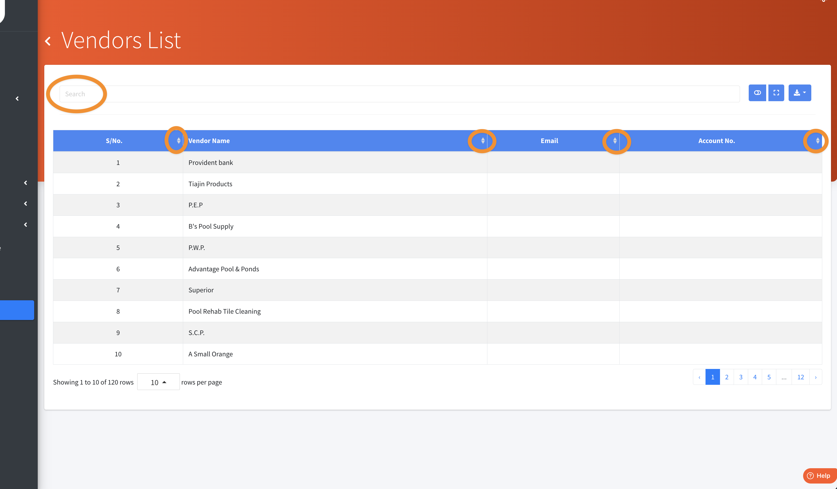Go to page 5 in pagination
Screen dimensions: 837x489
coord(769,377)
